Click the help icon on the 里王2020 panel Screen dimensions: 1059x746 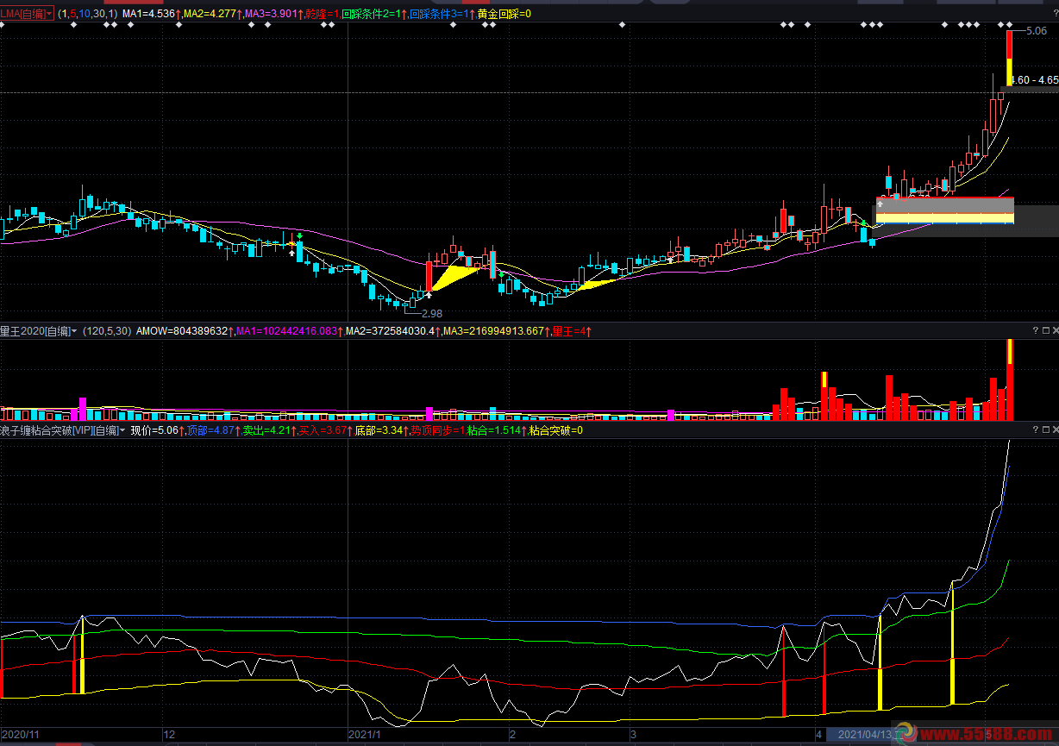click(x=1035, y=330)
